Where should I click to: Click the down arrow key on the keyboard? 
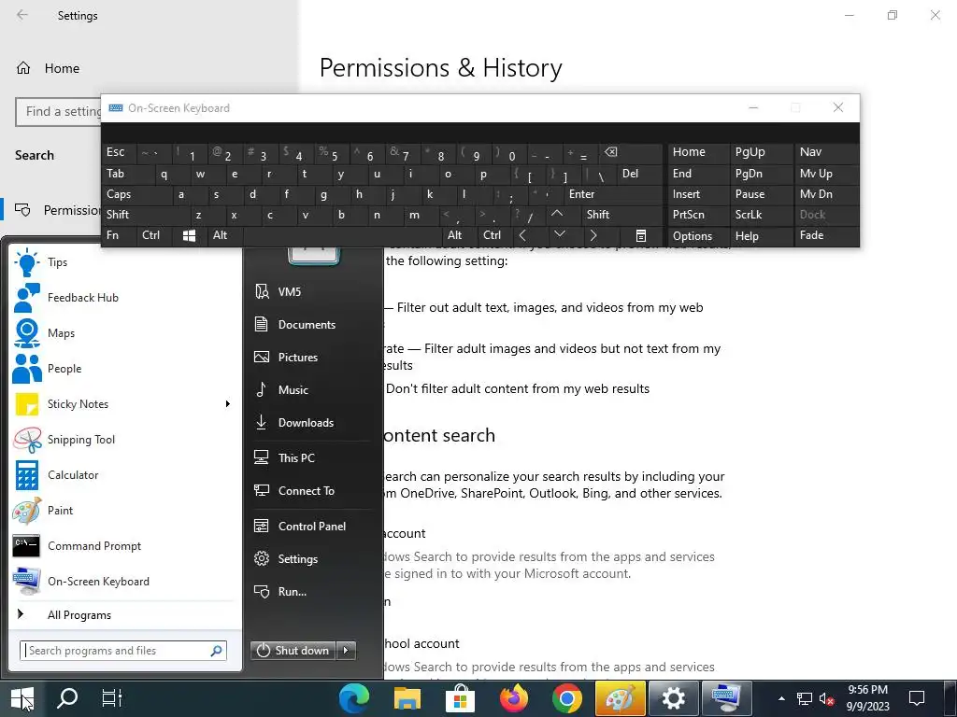pyautogui.click(x=559, y=235)
